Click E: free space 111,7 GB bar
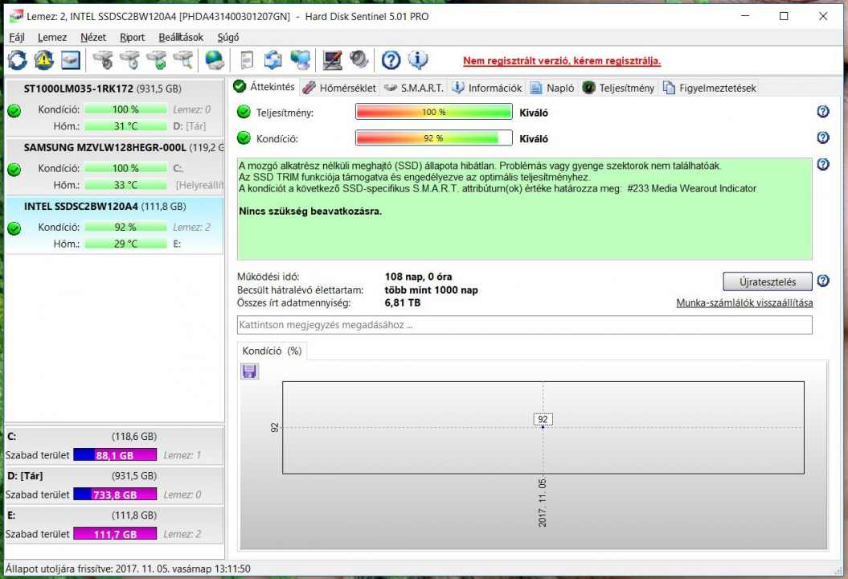Image resolution: width=848 pixels, height=579 pixels. [115, 534]
